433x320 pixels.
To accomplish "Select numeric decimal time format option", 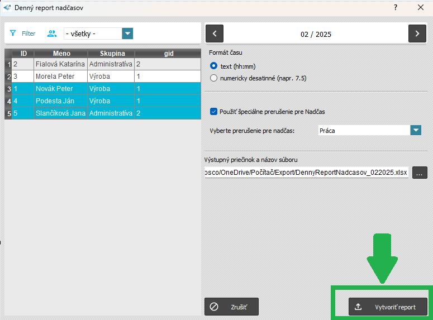I will pyautogui.click(x=213, y=78).
